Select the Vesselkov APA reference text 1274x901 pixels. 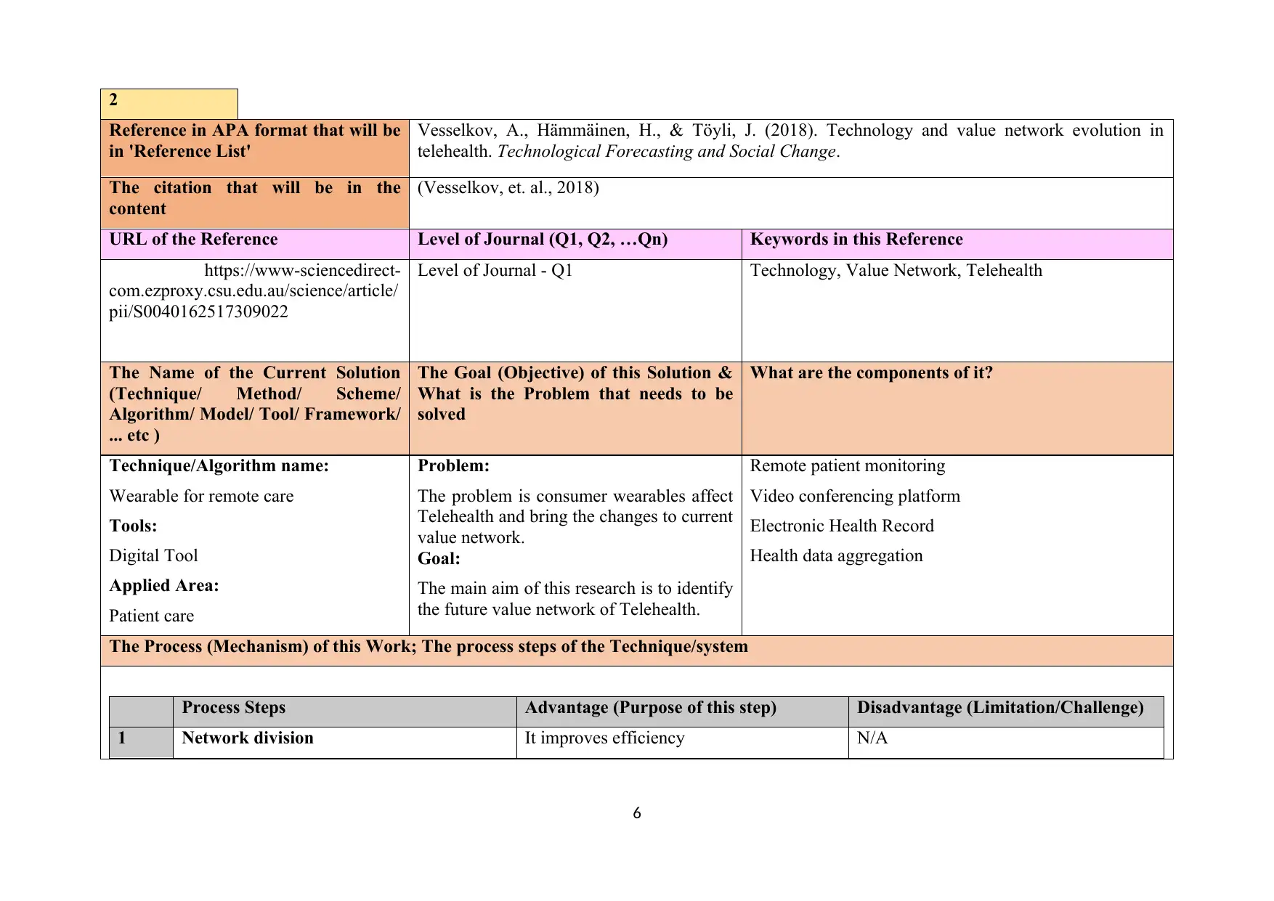790,141
